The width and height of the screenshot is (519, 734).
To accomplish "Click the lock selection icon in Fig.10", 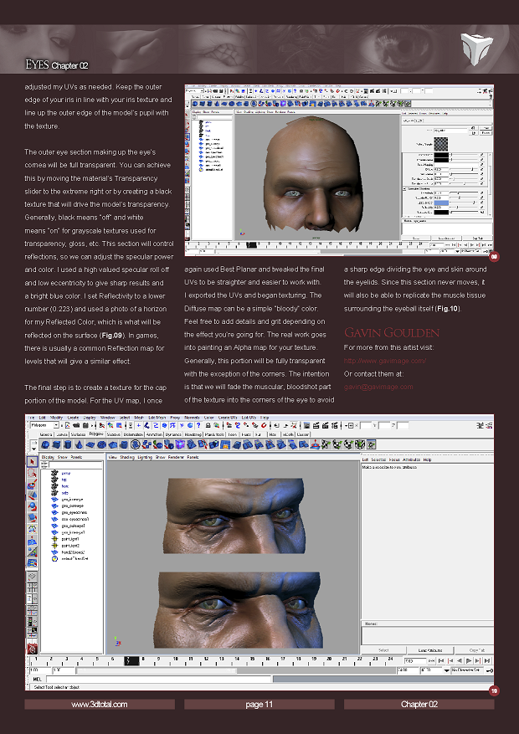I will click(208, 425).
